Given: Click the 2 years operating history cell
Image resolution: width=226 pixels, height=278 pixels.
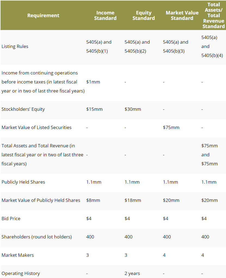Looking at the screenshot, I should [x=132, y=273].
